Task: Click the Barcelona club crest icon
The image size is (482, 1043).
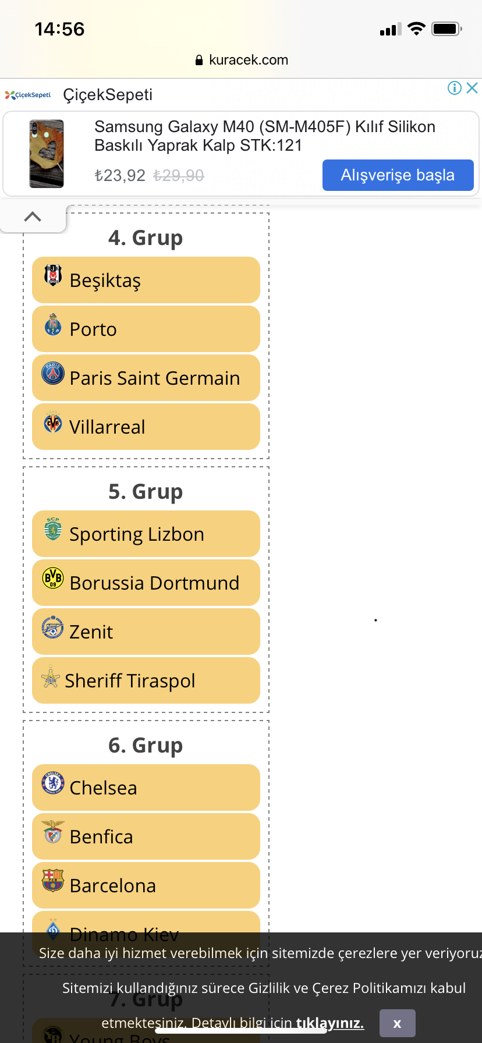Action: 53,880
